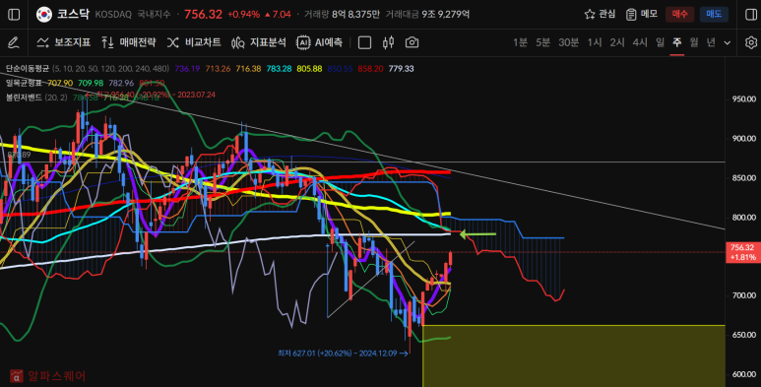Select the drawing pencil tool
This screenshot has height=387, width=761.
click(14, 42)
